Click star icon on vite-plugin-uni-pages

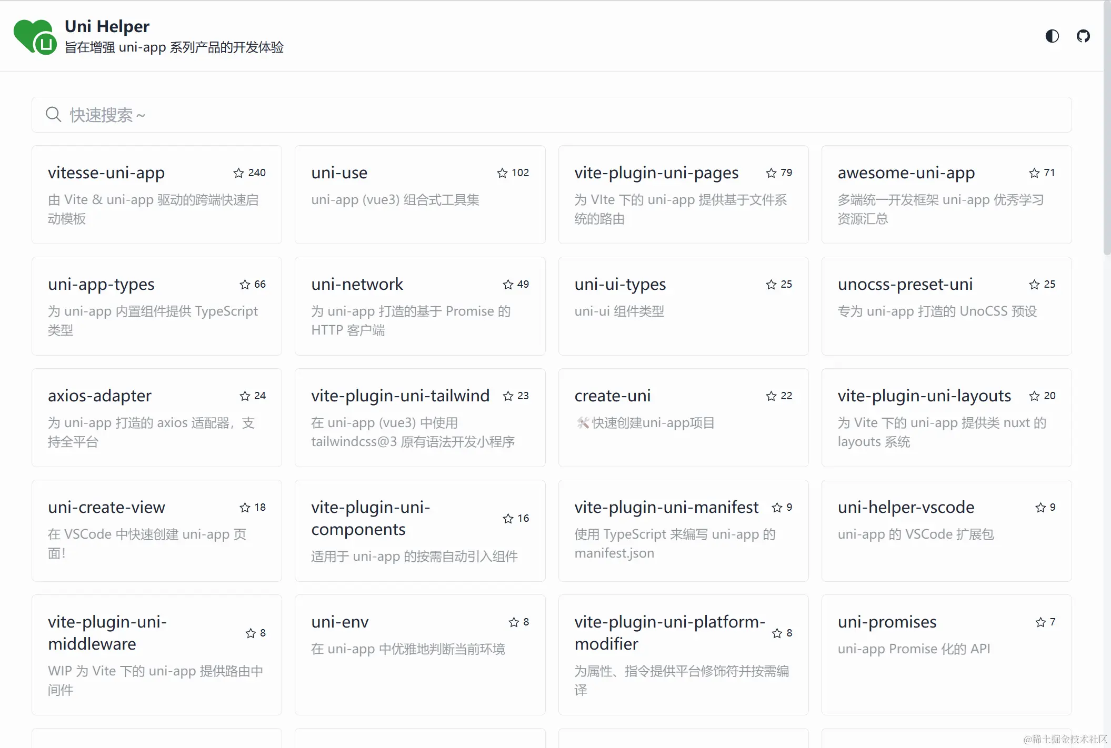(771, 173)
